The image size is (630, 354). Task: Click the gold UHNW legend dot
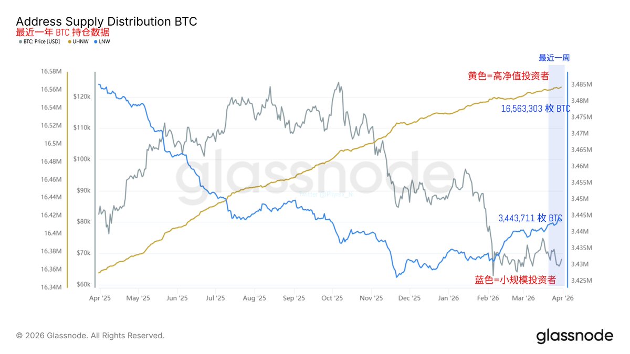[x=70, y=41]
